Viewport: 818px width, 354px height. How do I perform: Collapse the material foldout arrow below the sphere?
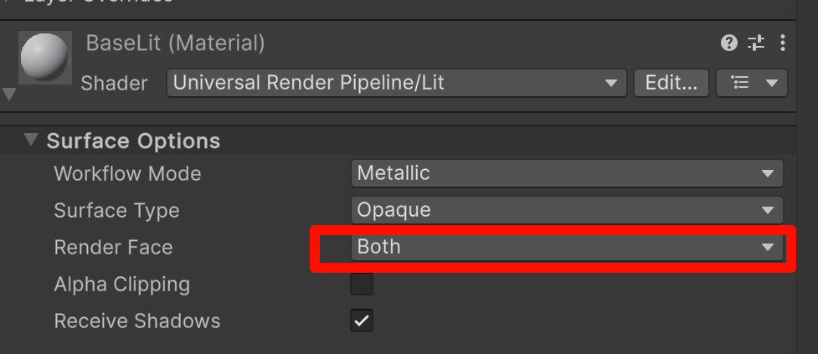(9, 95)
